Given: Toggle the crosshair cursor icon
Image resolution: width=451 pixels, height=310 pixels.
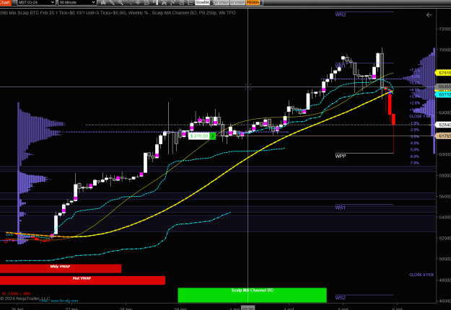Looking at the screenshot, I should pos(138,3).
